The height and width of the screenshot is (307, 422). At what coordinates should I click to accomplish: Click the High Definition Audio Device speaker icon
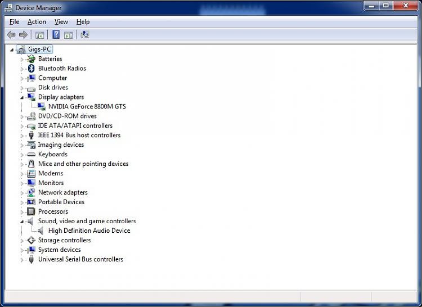tap(41, 231)
